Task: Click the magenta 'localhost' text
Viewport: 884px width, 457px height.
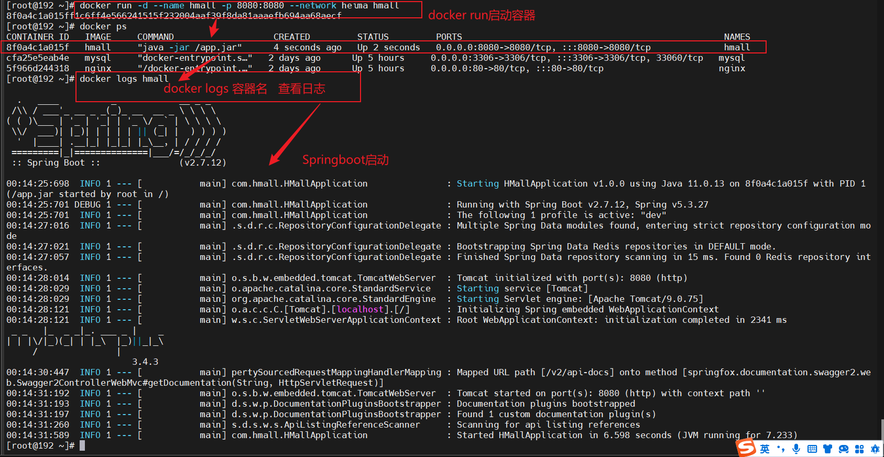Action: 360,309
